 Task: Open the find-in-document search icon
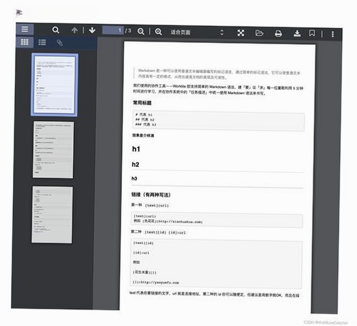pyautogui.click(x=55, y=30)
